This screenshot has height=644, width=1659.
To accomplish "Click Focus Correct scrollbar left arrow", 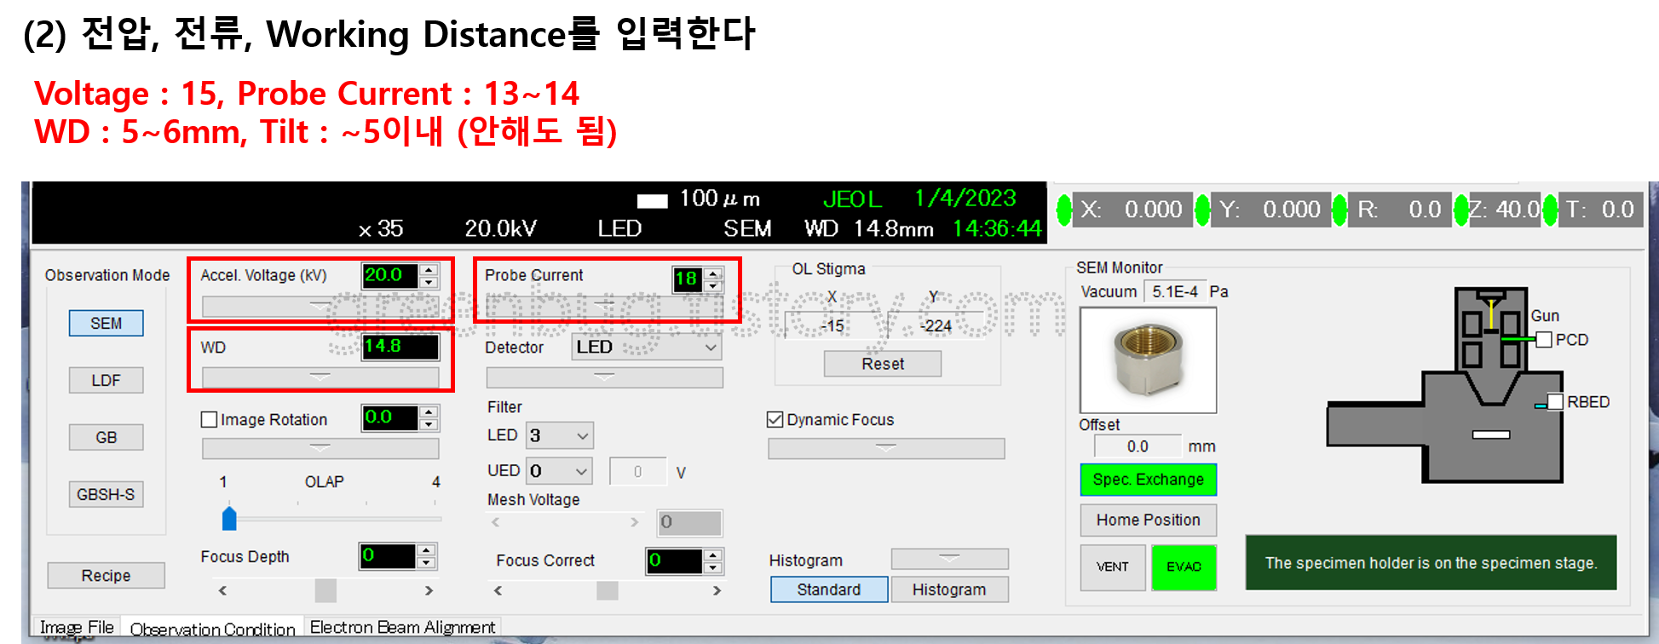I will click(498, 590).
